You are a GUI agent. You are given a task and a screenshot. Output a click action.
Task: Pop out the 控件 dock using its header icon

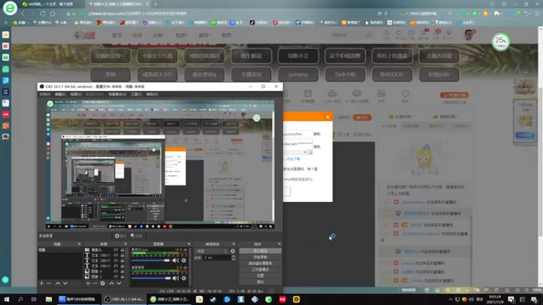pyautogui.click(x=279, y=244)
